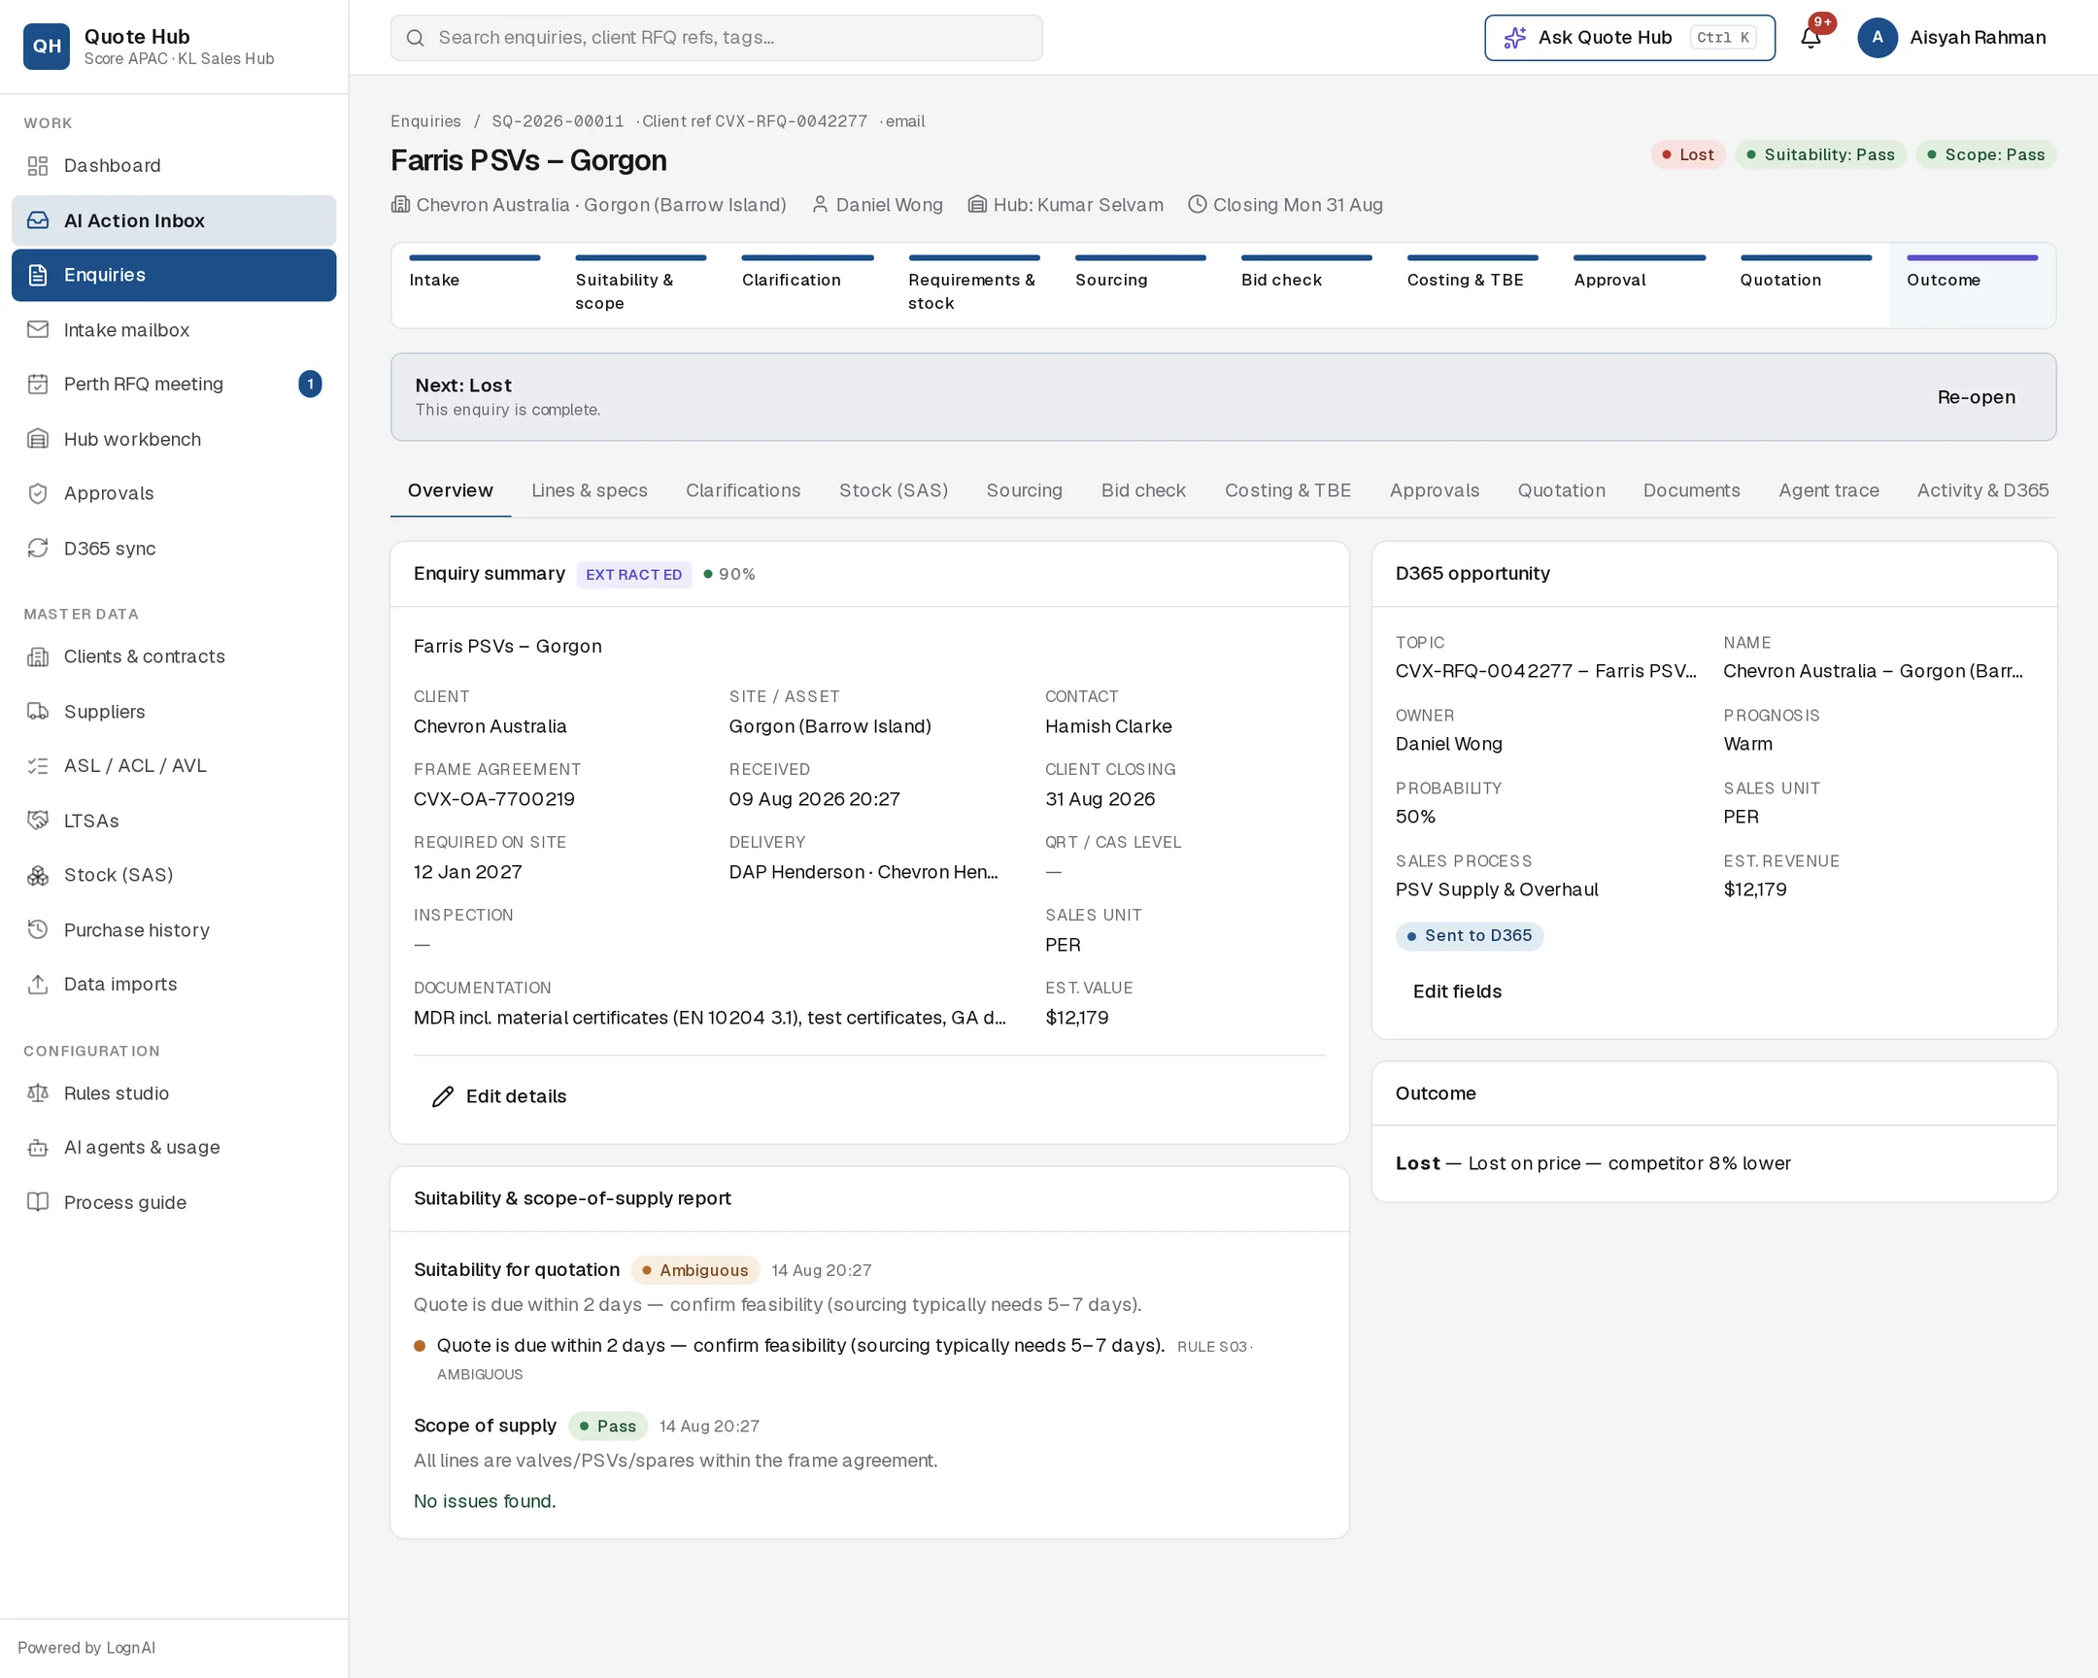Click the notifications bell icon
This screenshot has height=1678, width=2098.
pos(1810,38)
